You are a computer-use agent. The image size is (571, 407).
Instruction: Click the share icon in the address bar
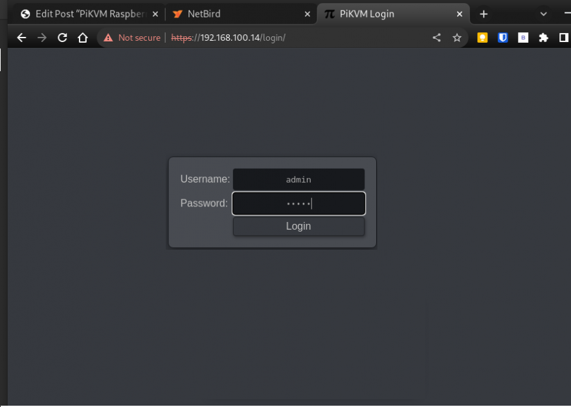436,38
